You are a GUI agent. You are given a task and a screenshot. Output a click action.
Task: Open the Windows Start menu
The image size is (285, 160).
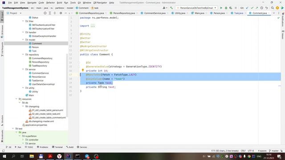tap(4, 156)
